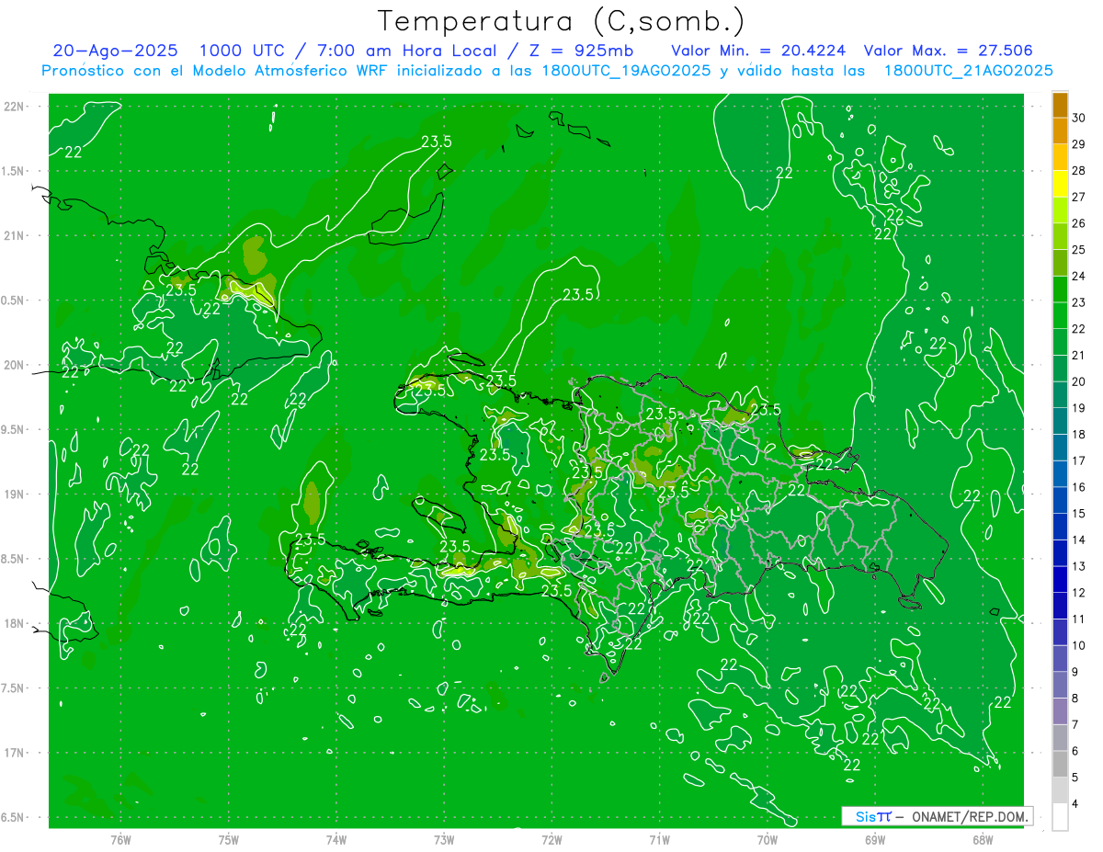Click the blue color bar segment between 14 and 15
Image resolution: width=1103 pixels, height=852 pixels.
click(x=1061, y=527)
